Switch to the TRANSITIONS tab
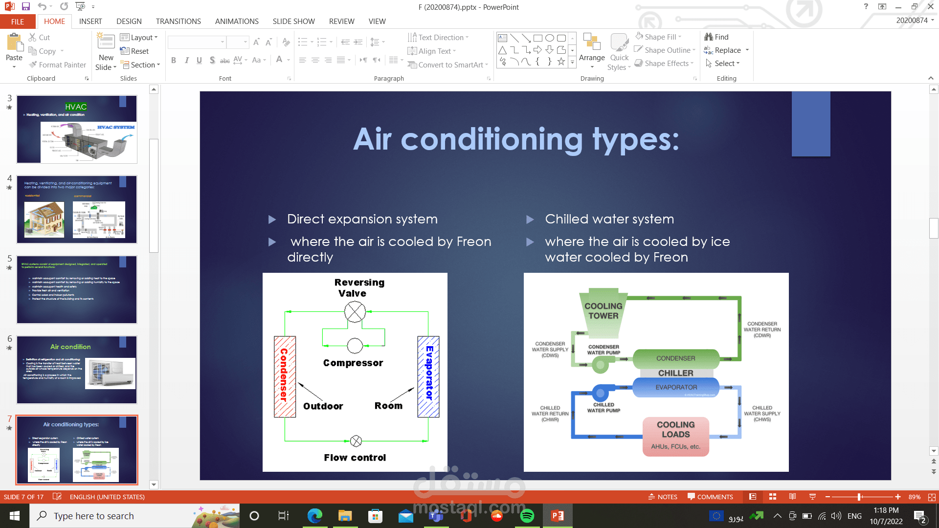 tap(178, 22)
